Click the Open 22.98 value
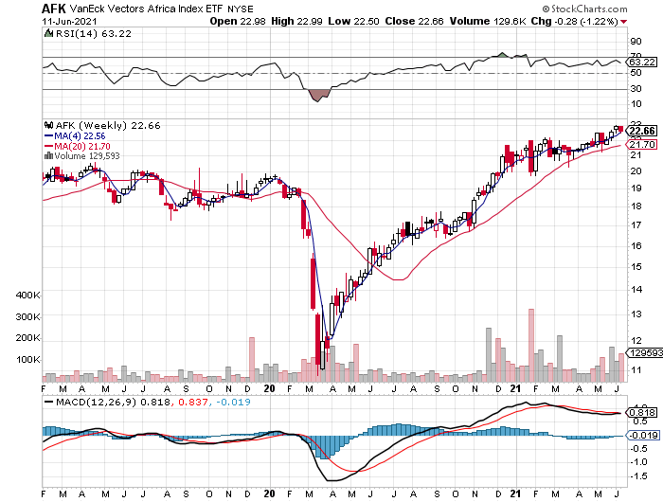 click(238, 21)
